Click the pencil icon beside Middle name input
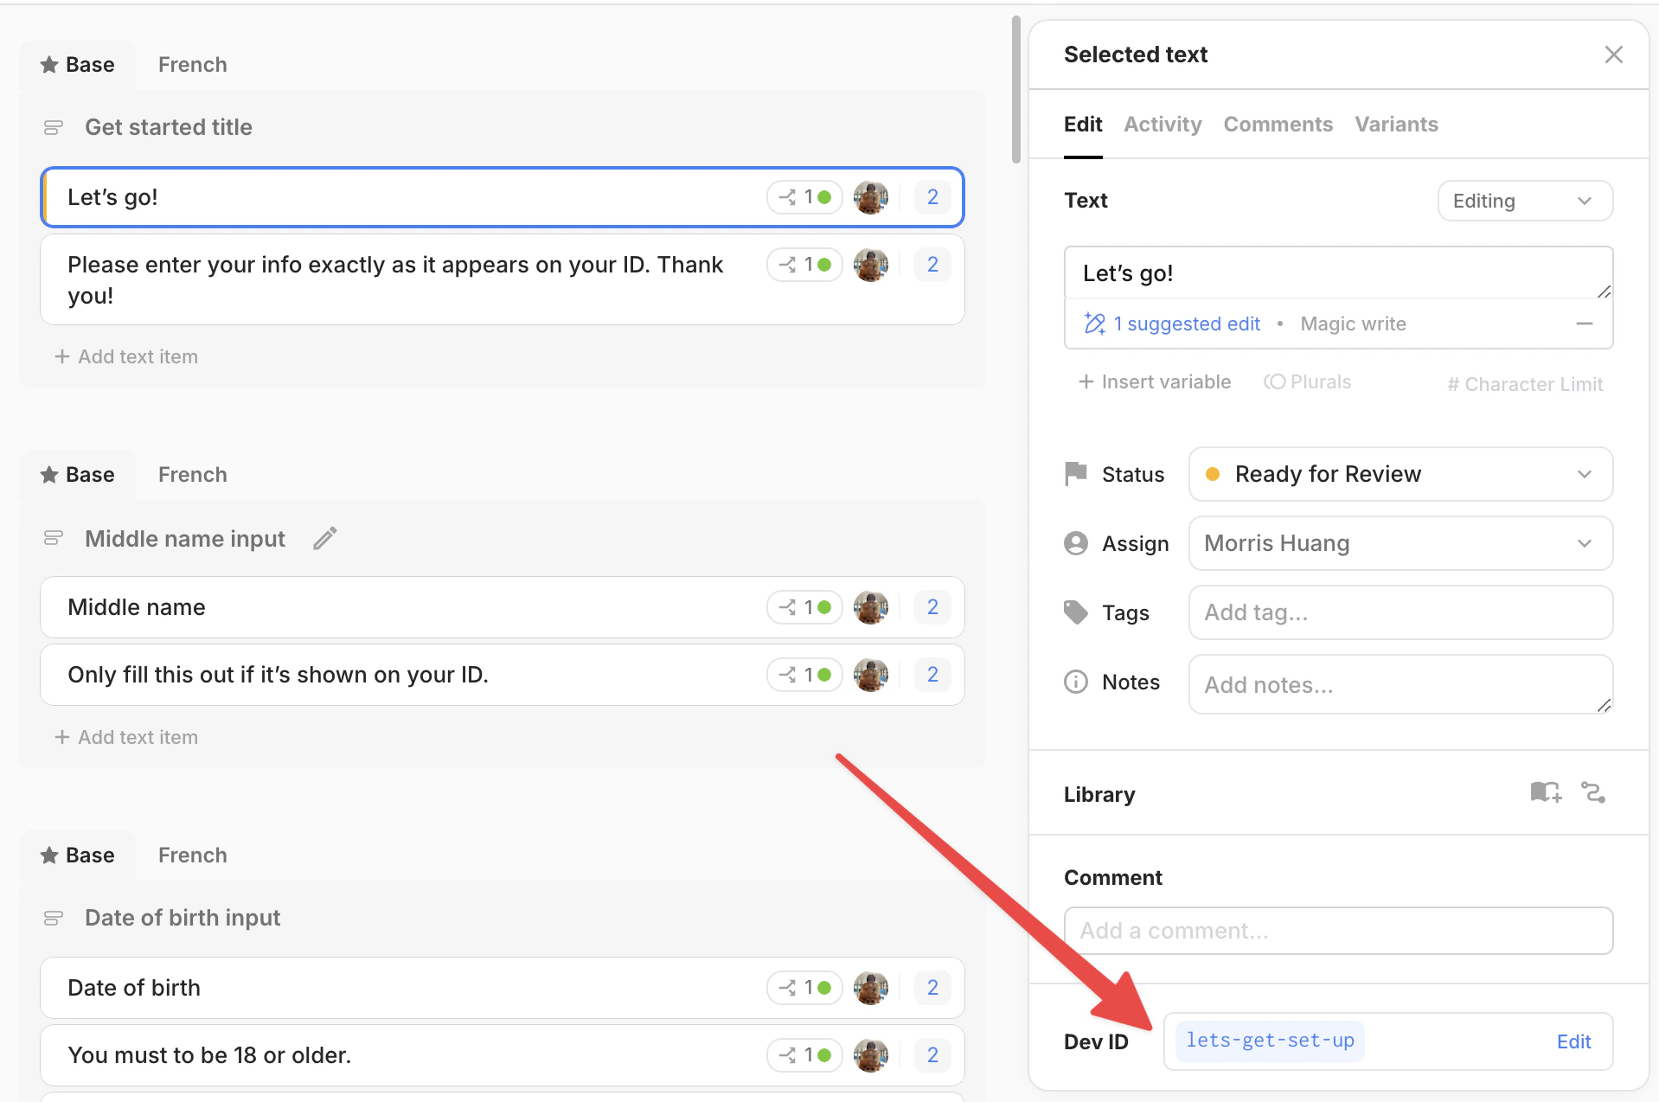The image size is (1659, 1102). pyautogui.click(x=325, y=539)
